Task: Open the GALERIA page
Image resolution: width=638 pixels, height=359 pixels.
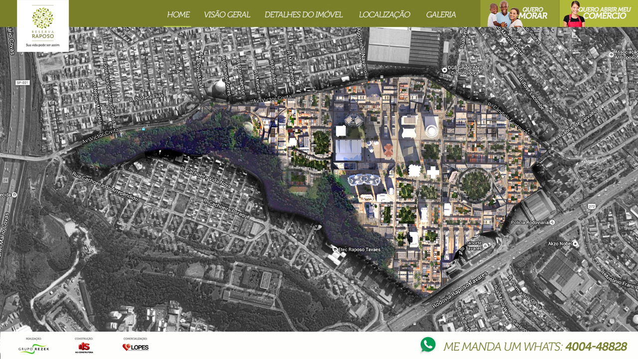Action: (441, 14)
